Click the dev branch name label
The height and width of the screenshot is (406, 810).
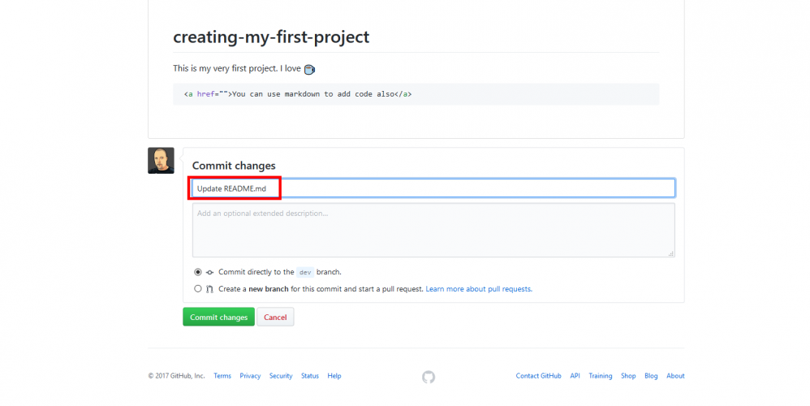305,272
